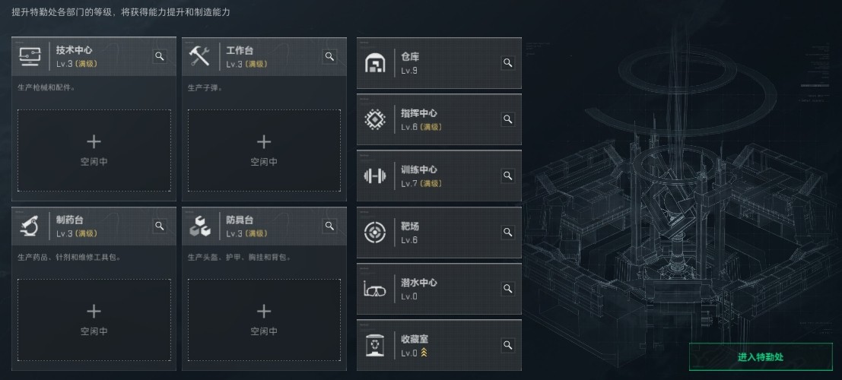Screen dimensions: 842x380
Task: Inspect 制药台 with its magnifier icon
Action: click(160, 226)
